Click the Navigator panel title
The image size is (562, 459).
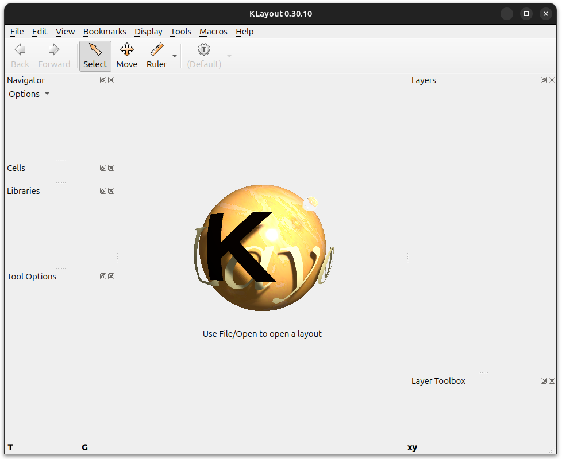click(x=26, y=80)
